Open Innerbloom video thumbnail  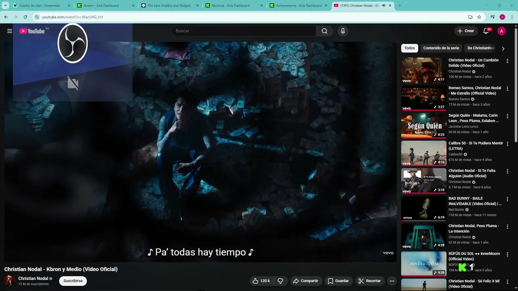(424, 264)
